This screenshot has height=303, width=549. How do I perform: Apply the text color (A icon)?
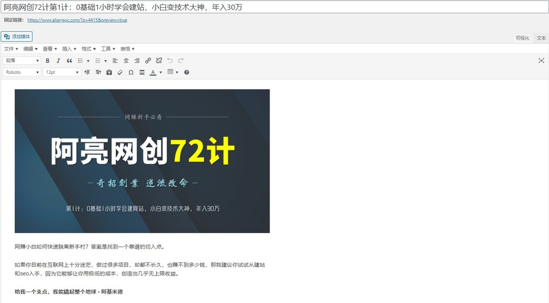click(153, 72)
